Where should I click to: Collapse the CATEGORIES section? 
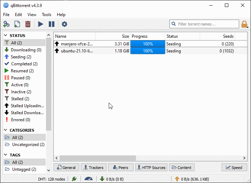[6, 130]
